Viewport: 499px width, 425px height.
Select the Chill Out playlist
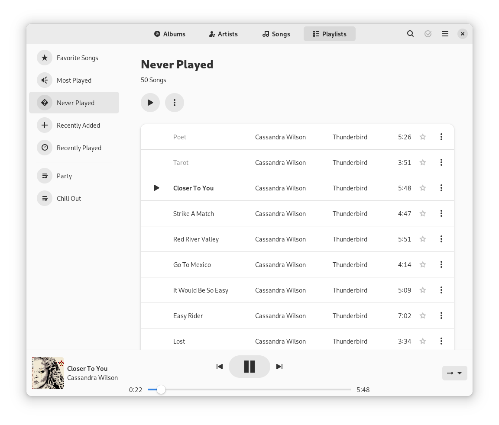point(69,199)
